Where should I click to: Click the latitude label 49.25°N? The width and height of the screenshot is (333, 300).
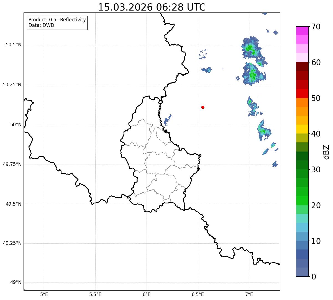[x=12, y=243]
